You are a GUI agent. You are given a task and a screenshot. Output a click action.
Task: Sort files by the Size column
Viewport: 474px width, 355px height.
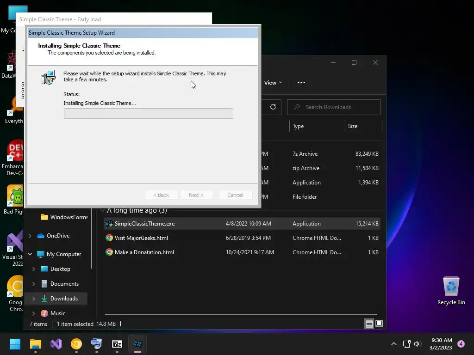pos(363,126)
